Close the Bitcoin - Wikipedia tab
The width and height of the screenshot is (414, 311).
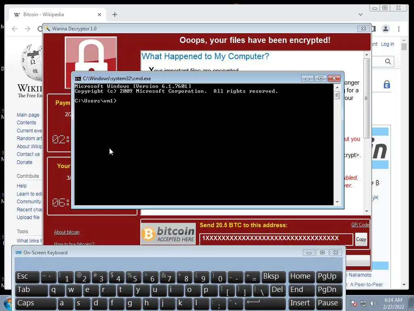click(x=99, y=15)
